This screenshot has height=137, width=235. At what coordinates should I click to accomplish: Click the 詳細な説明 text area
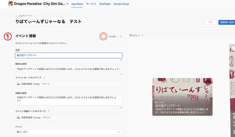click(69, 101)
